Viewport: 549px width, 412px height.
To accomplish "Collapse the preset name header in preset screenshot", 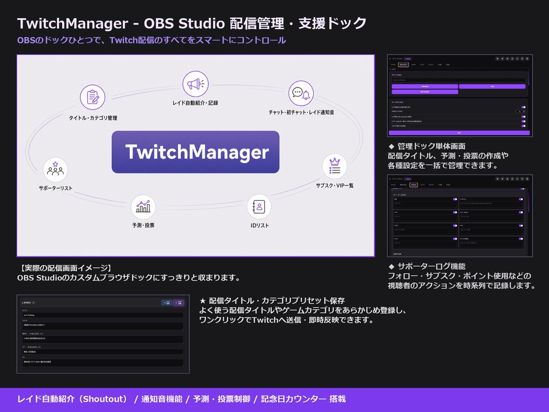I will (x=26, y=303).
